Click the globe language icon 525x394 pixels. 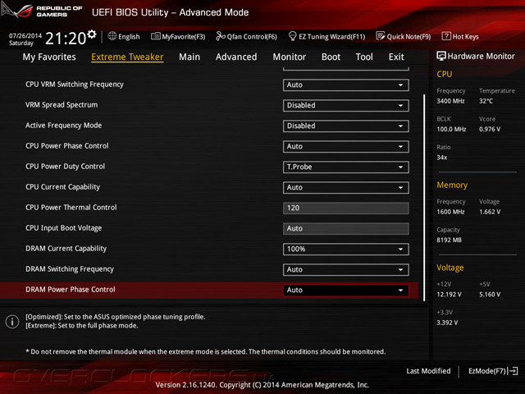pyautogui.click(x=112, y=36)
